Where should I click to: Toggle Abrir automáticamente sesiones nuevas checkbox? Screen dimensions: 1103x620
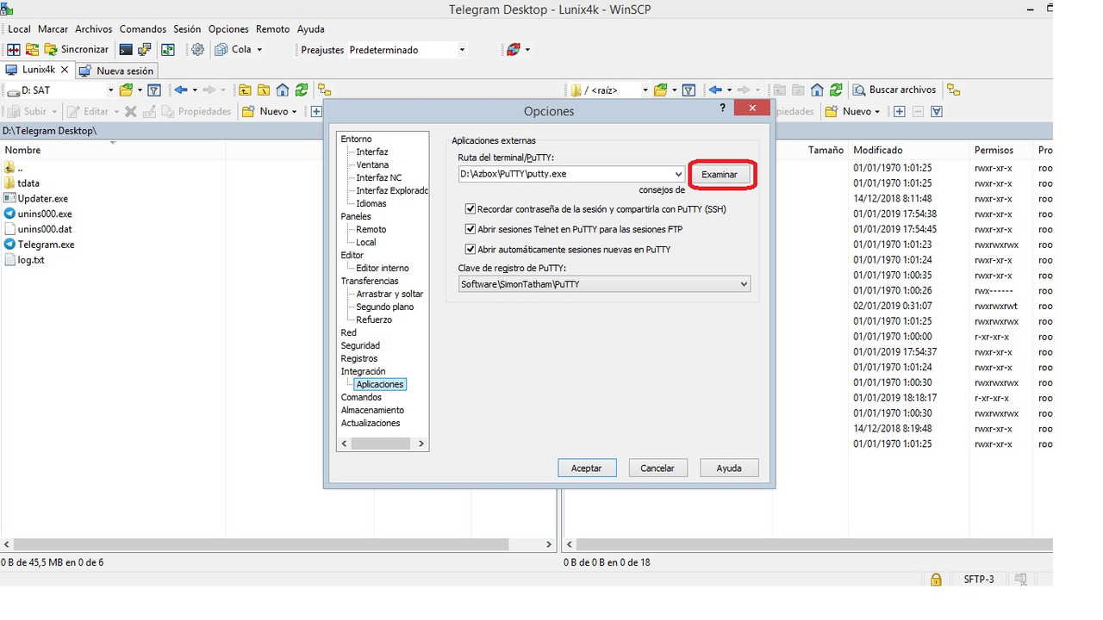point(470,249)
